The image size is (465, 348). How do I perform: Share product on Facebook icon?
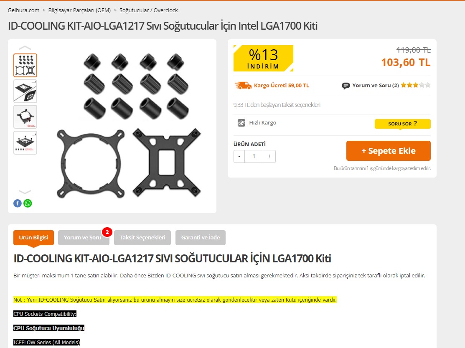[18, 203]
